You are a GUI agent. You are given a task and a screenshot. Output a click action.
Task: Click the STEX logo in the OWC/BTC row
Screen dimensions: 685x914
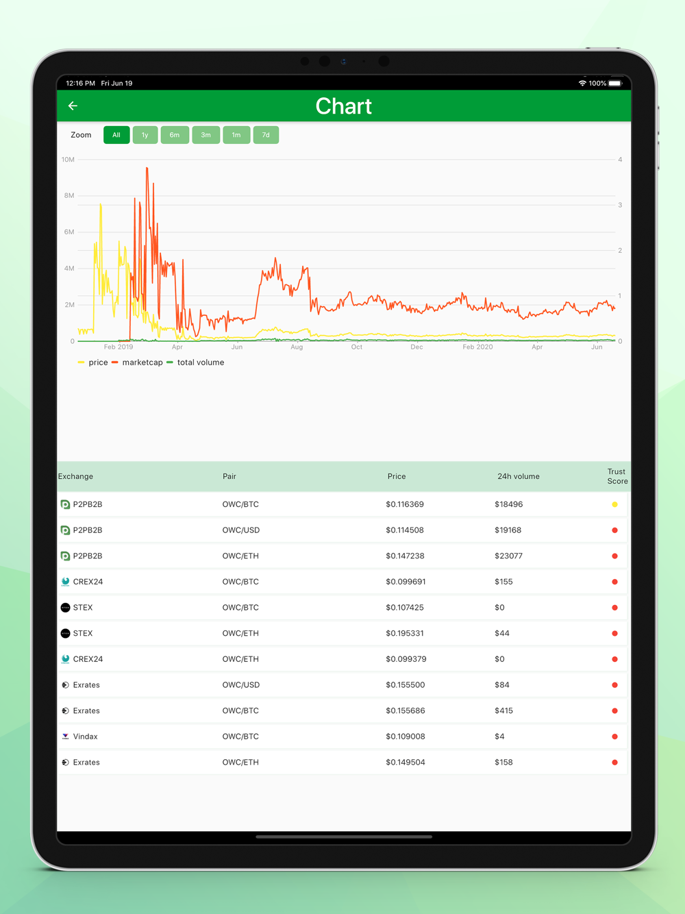coord(65,608)
